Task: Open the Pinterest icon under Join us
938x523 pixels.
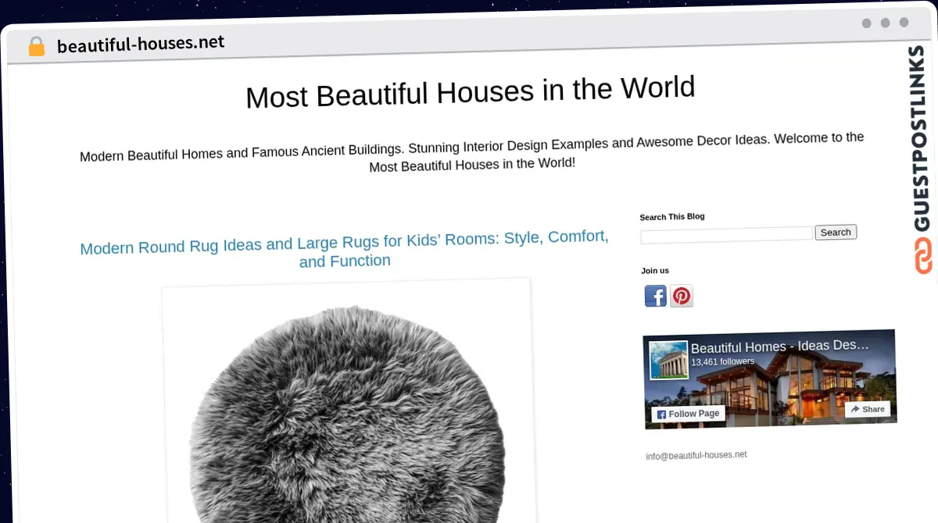Action: (682, 296)
